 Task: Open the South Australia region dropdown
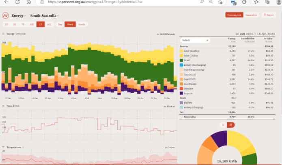pyautogui.click(x=44, y=16)
